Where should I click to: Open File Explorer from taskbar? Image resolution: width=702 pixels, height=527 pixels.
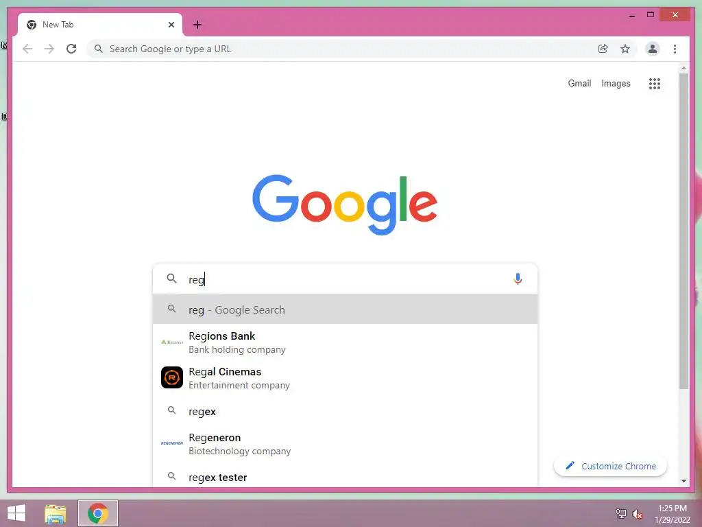pos(55,513)
